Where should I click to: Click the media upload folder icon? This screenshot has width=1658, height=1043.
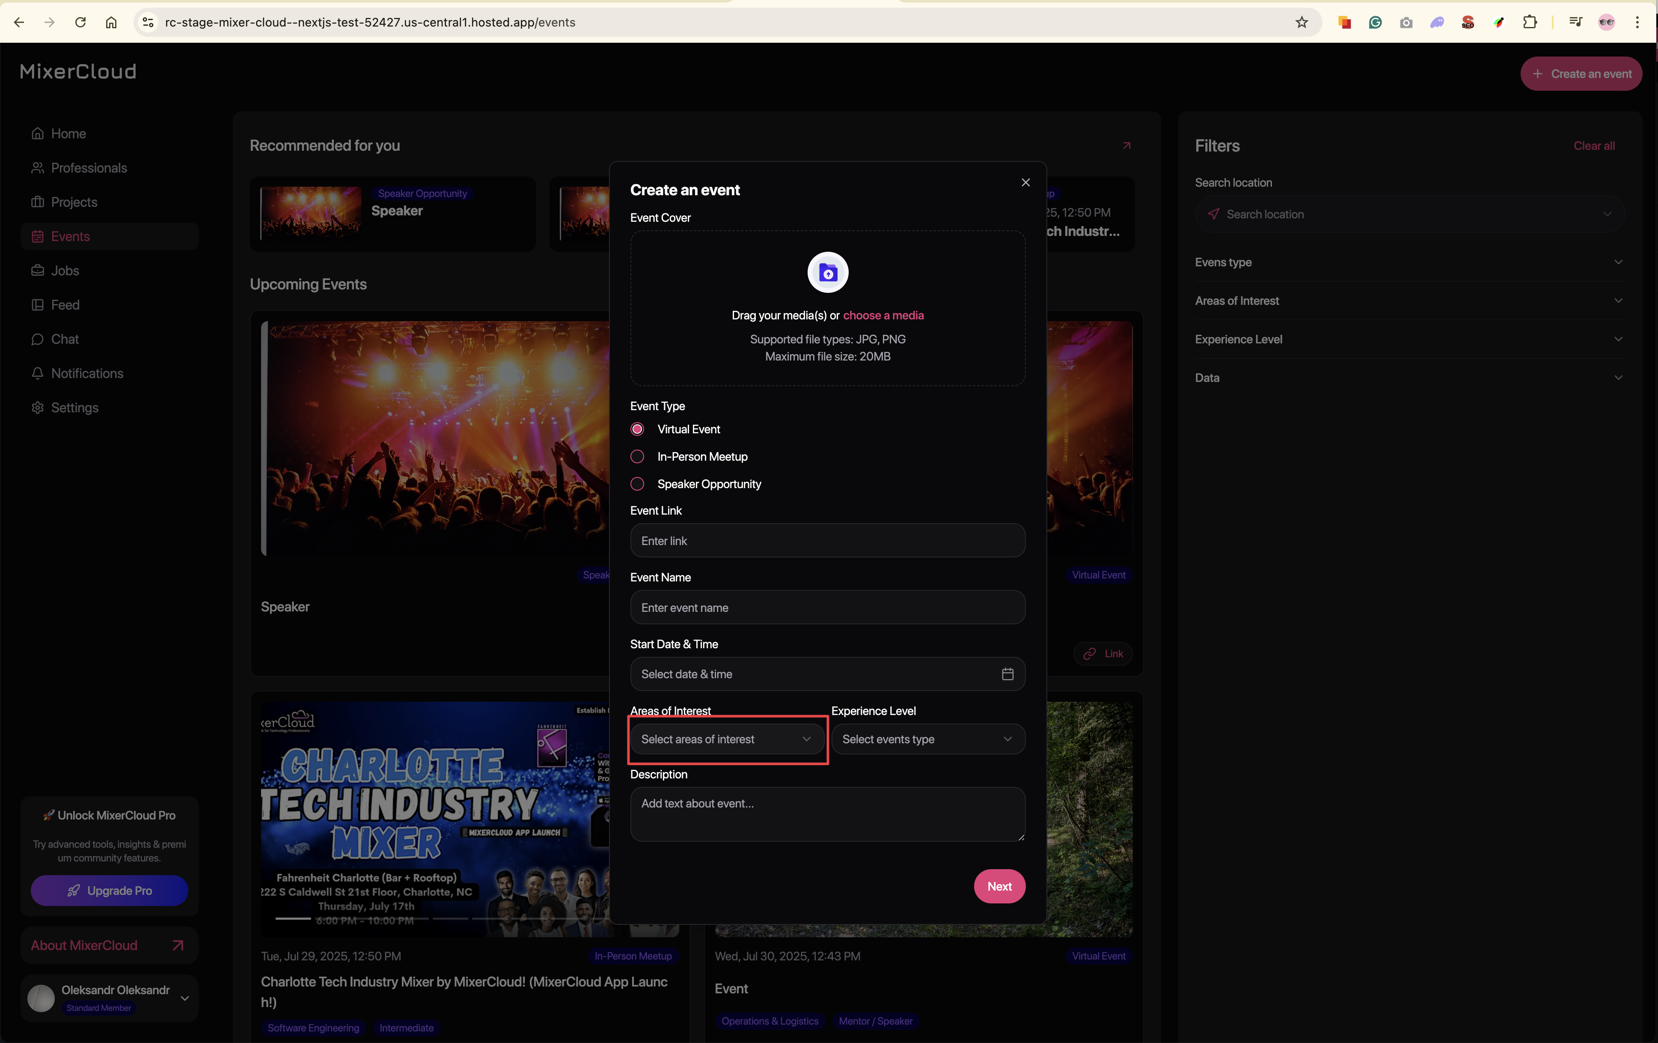(828, 273)
